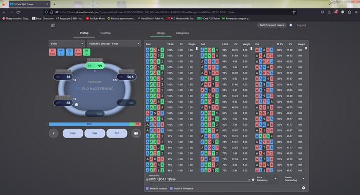Image resolution: width=360 pixels, height=195 pixels.
Task: Click the Log out link
Action: (x=301, y=25)
